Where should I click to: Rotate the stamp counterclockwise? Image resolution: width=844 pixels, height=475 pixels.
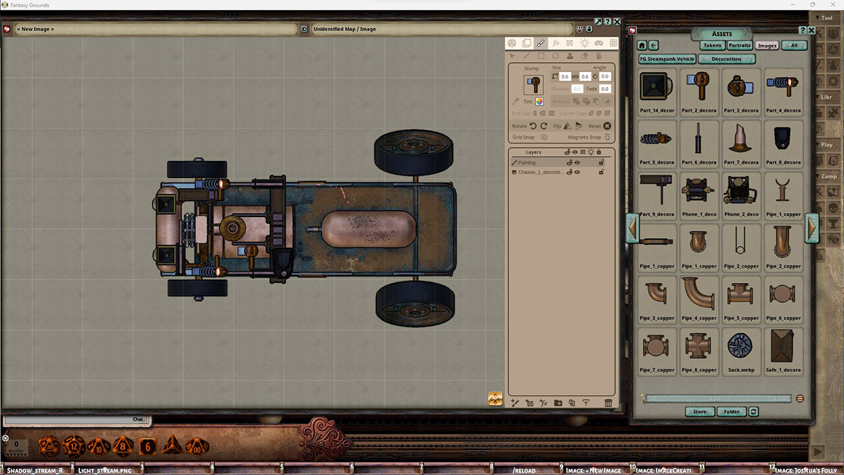click(533, 126)
